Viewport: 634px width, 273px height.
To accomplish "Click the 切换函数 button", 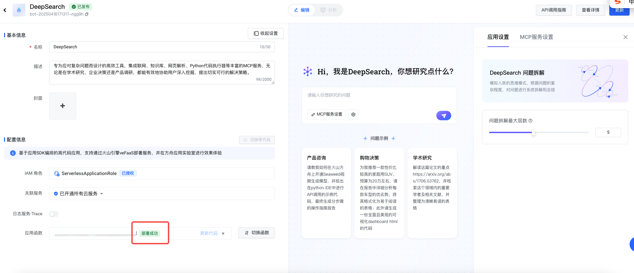I will click(257, 233).
